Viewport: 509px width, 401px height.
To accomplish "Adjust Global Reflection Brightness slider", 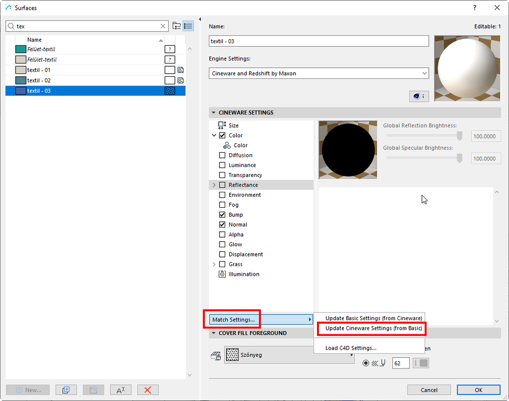I will coord(460,136).
